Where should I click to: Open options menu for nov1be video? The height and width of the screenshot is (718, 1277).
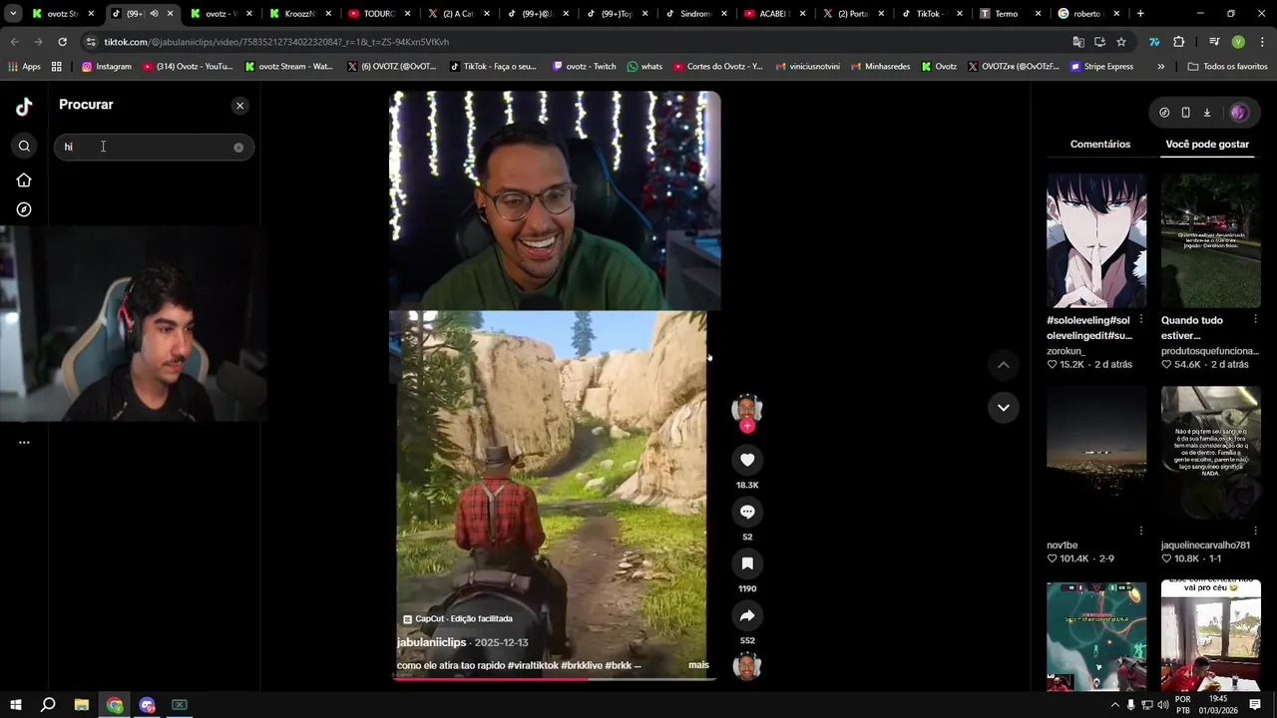tap(1141, 531)
